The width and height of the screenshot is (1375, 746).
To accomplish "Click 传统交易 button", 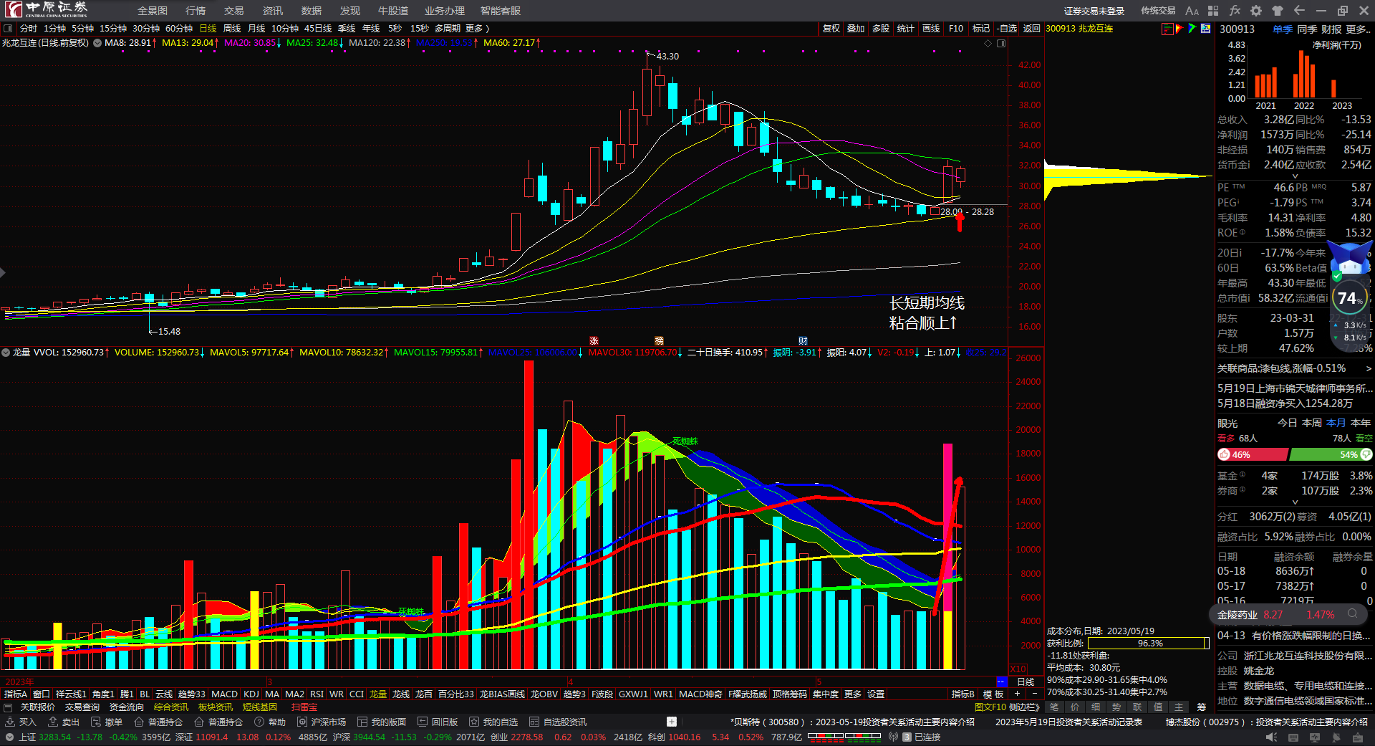I will click(1158, 11).
